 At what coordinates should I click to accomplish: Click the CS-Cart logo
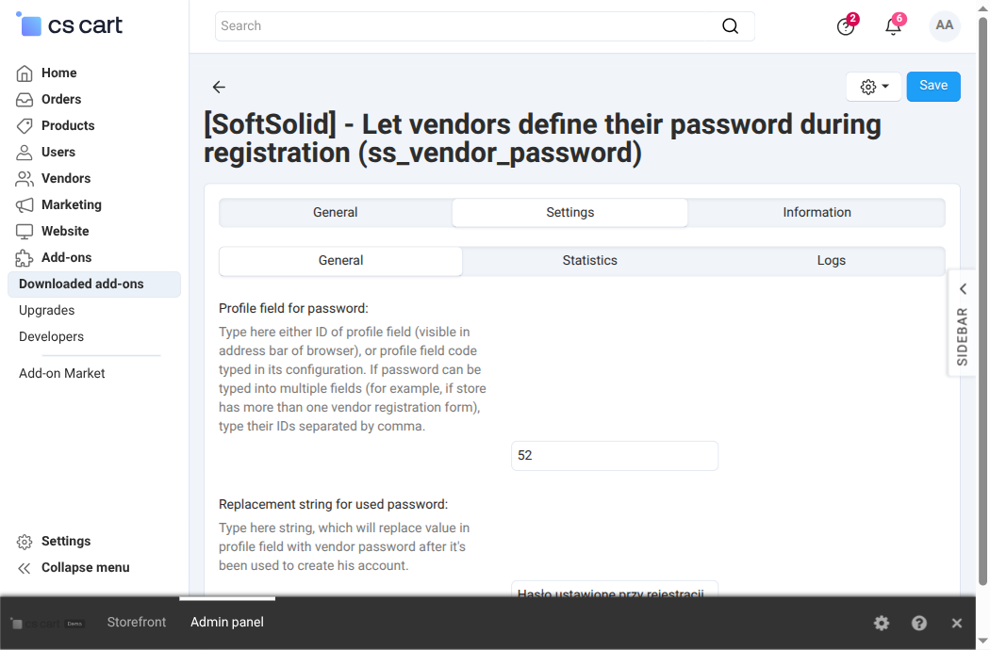(70, 25)
